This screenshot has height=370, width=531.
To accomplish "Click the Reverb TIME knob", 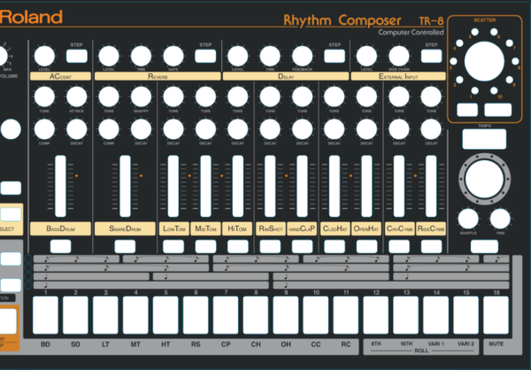I will [141, 57].
